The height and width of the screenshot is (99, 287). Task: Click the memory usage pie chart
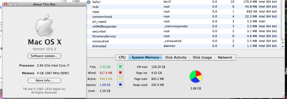196,77
